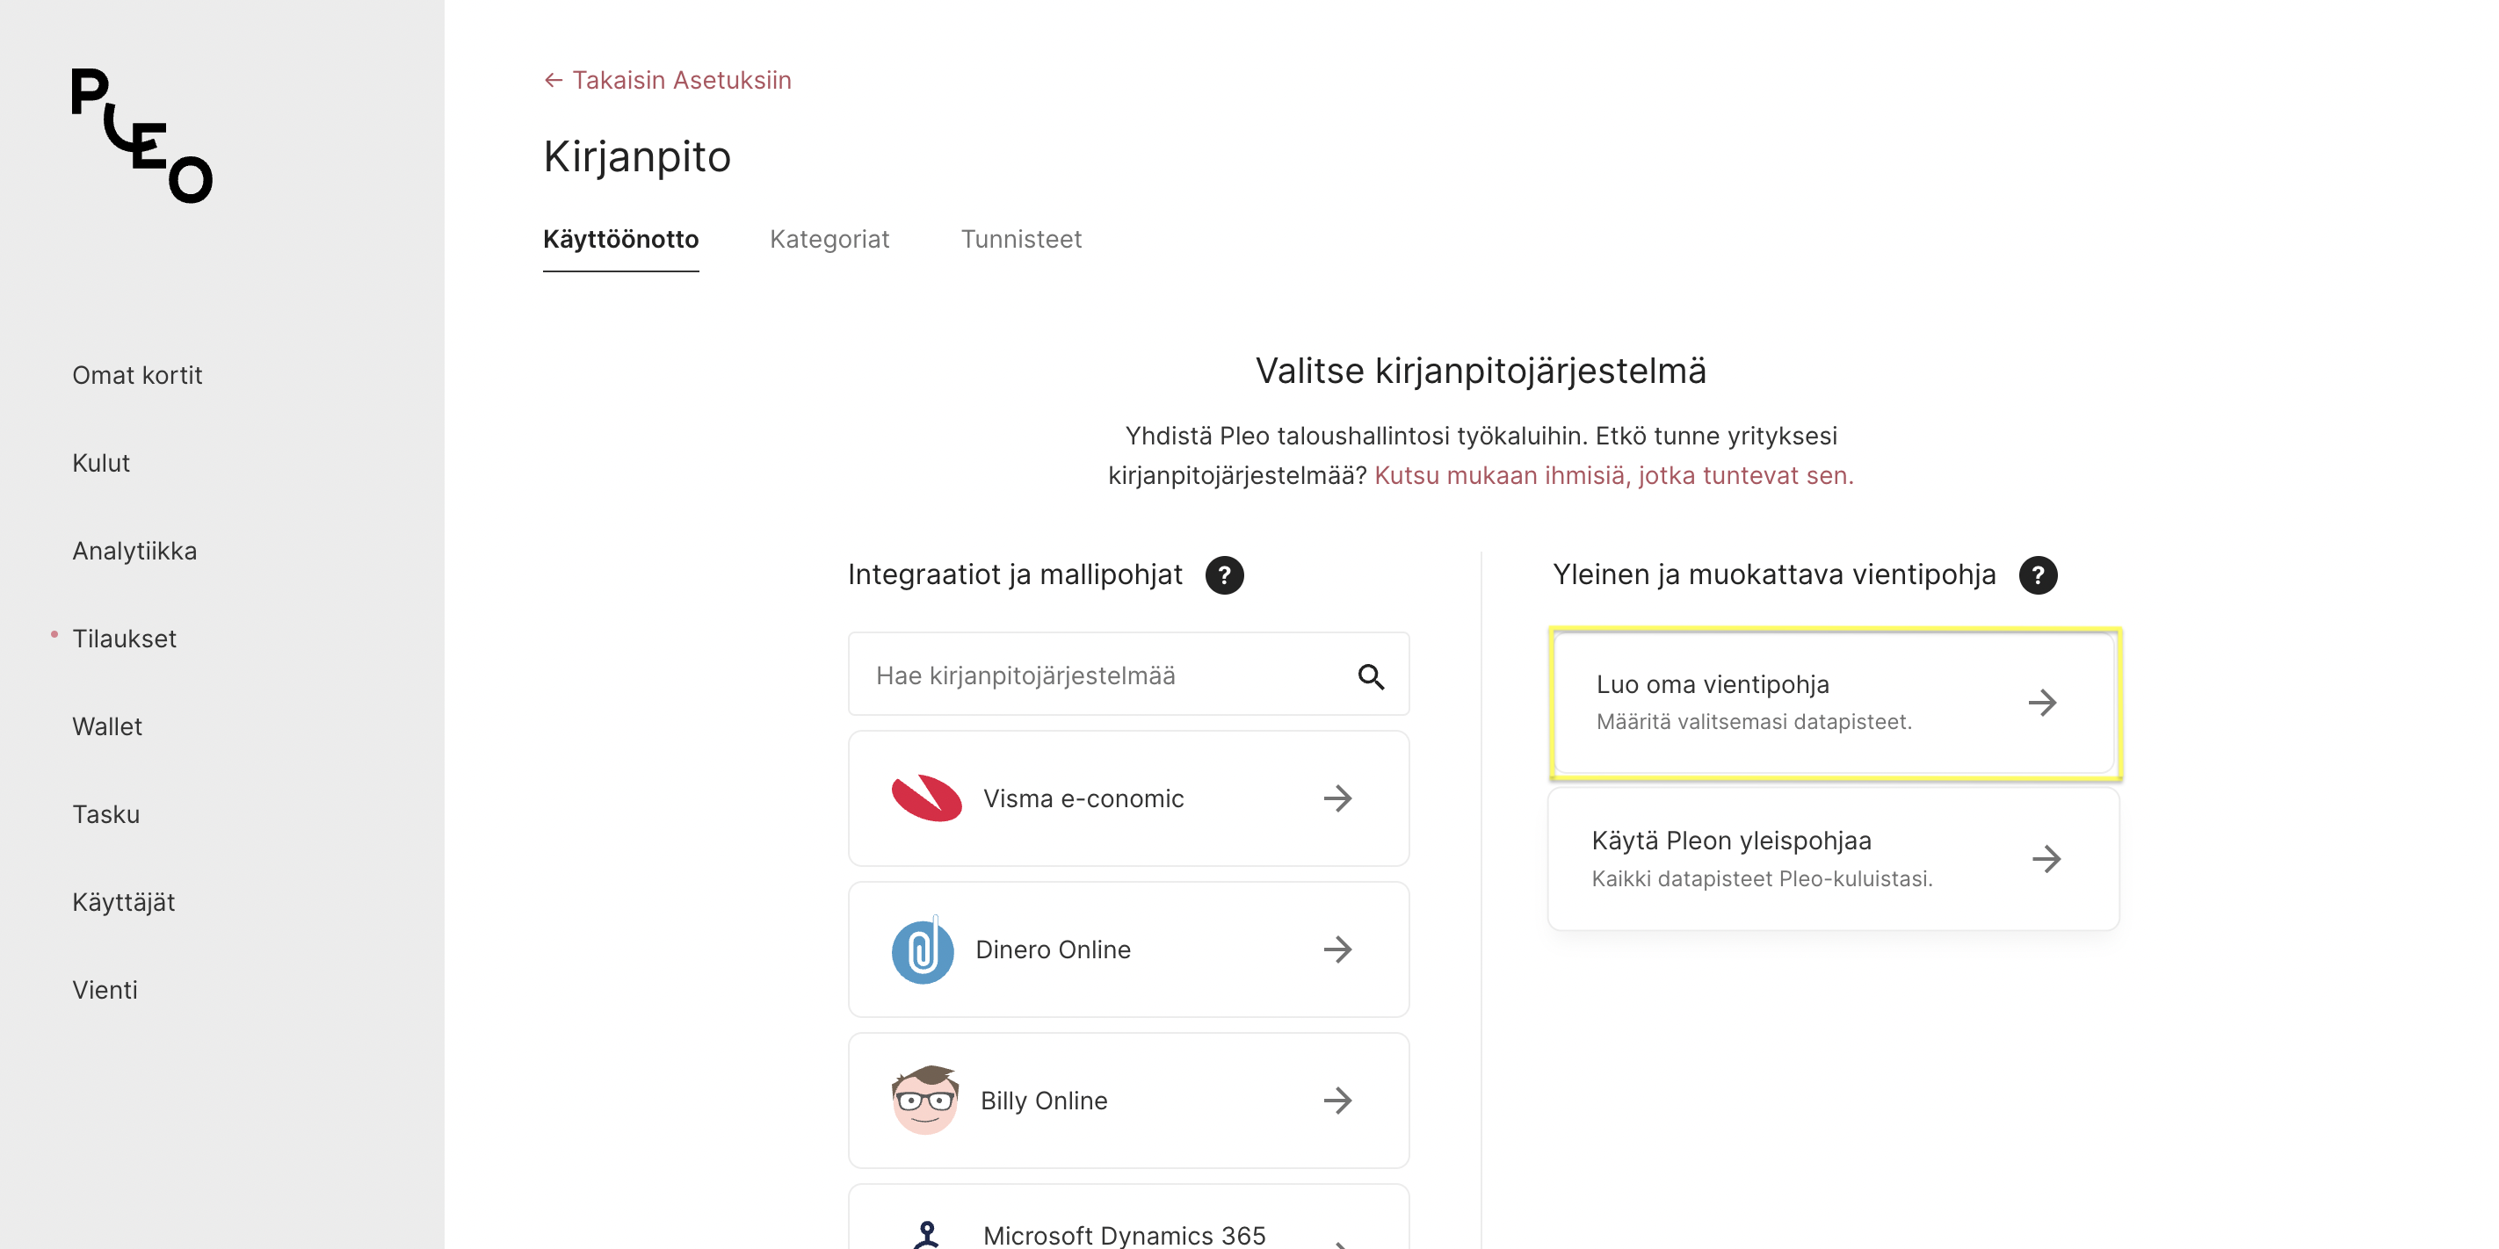2499x1249 pixels.
Task: Open Vienti from the sidebar
Action: click(x=105, y=990)
